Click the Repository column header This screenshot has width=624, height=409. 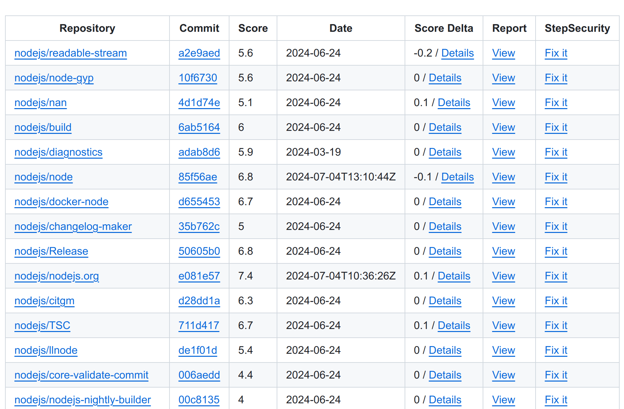(87, 28)
